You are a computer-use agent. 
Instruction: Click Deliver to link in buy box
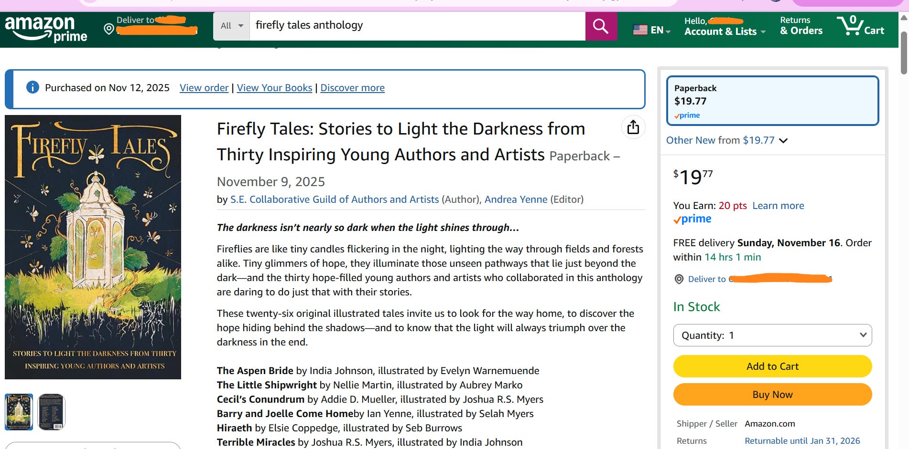(x=760, y=279)
